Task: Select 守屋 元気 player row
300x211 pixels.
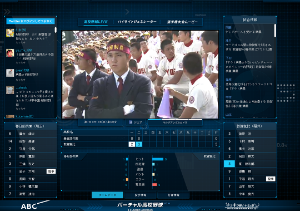Action: pos(31,149)
